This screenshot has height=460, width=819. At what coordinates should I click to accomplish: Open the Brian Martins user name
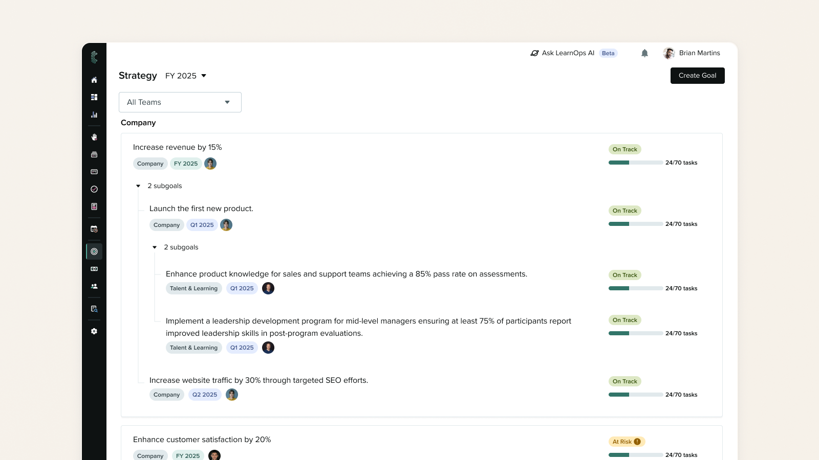[699, 53]
